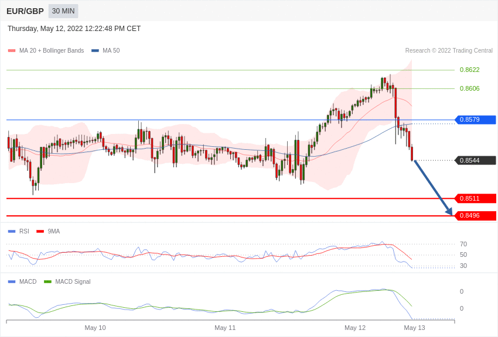The image size is (498, 337).
Task: Click the May 13 date axis label
Action: pyautogui.click(x=414, y=328)
